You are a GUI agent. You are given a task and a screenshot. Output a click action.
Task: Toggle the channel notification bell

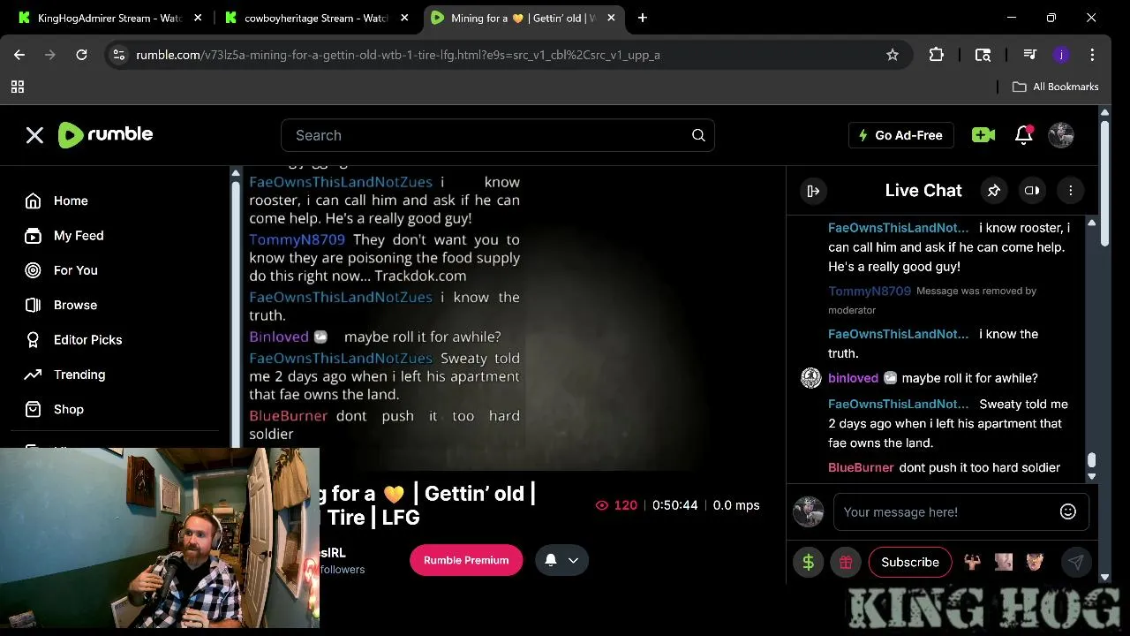[551, 560]
